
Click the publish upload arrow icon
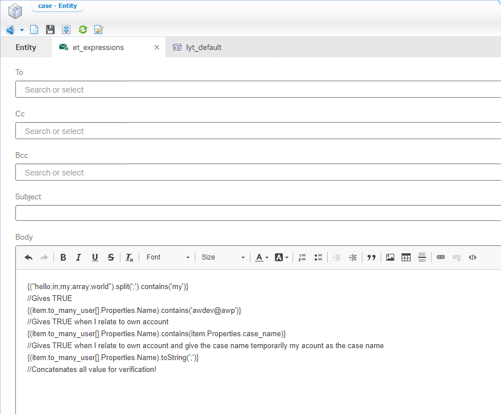coord(66,30)
